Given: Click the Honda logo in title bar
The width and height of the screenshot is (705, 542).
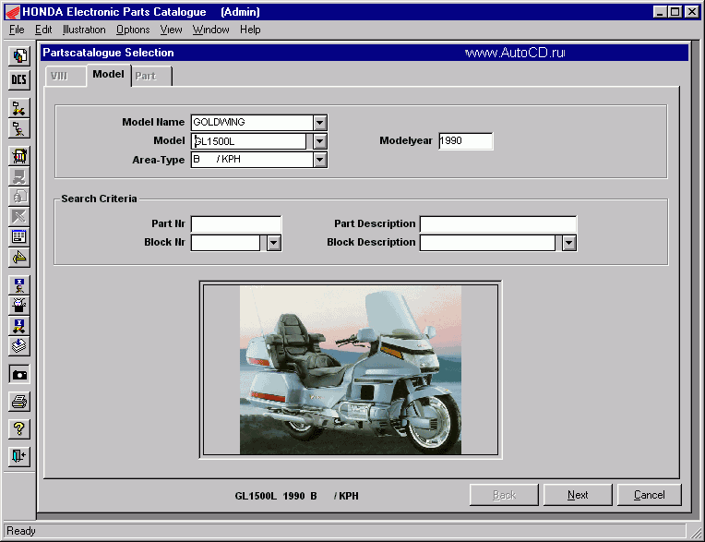Looking at the screenshot, I should pyautogui.click(x=12, y=12).
